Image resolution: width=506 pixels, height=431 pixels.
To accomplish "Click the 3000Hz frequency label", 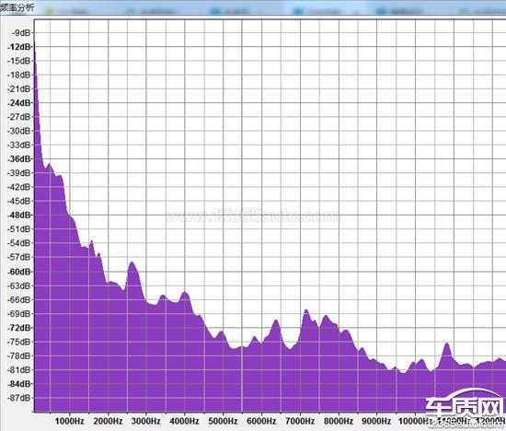I will tap(146, 421).
